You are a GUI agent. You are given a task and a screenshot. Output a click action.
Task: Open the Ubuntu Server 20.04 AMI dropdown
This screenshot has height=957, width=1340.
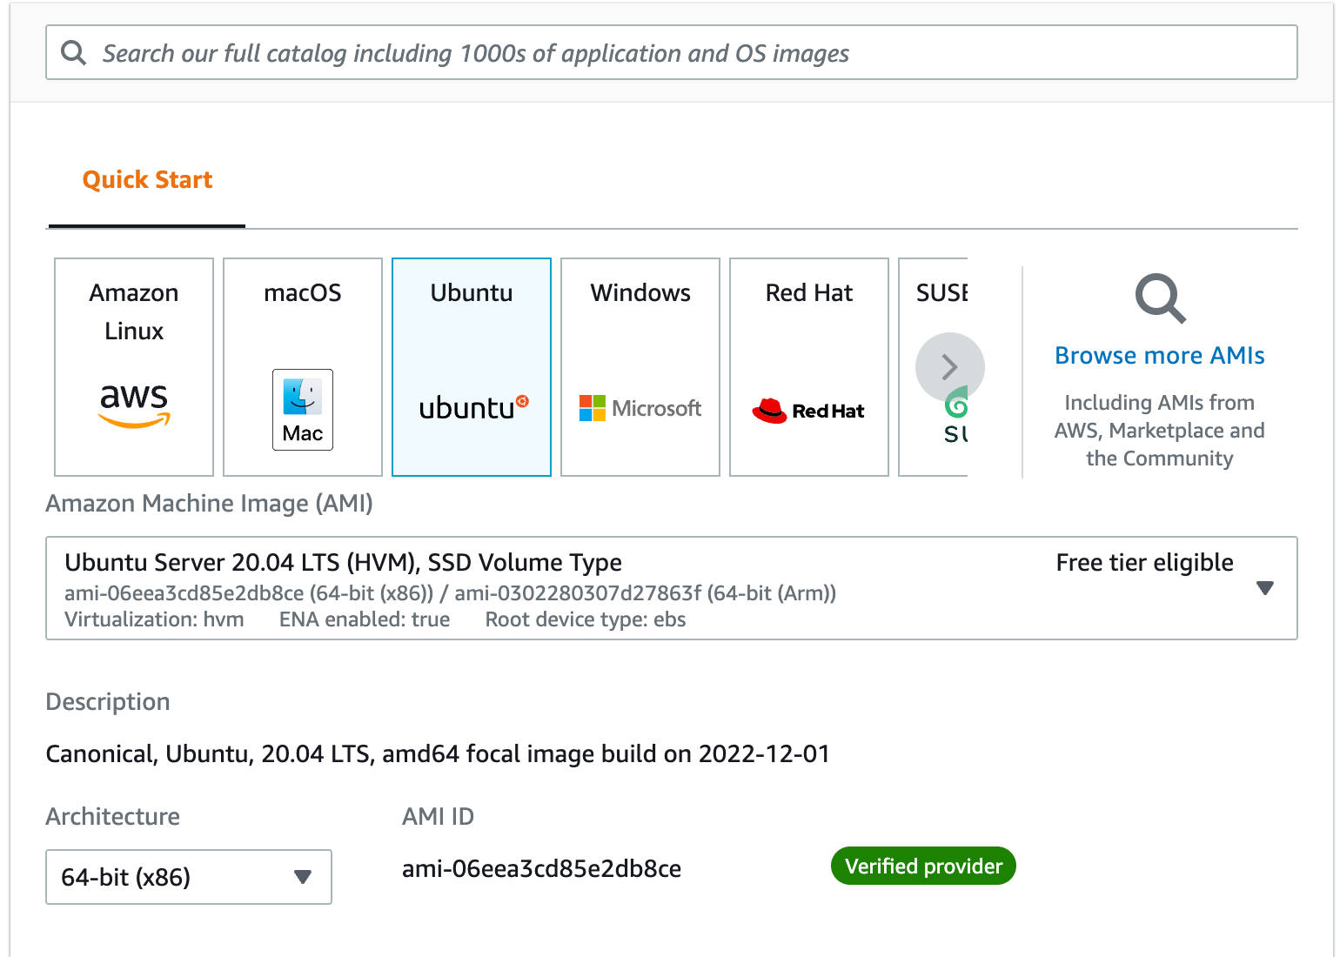671,588
